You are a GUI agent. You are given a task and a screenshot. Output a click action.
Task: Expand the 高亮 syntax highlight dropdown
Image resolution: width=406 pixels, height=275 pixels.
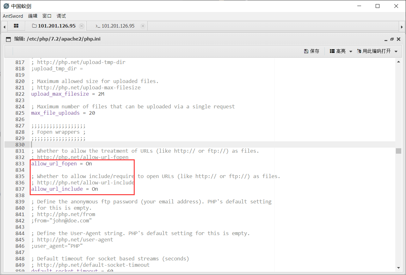pyautogui.click(x=341, y=51)
